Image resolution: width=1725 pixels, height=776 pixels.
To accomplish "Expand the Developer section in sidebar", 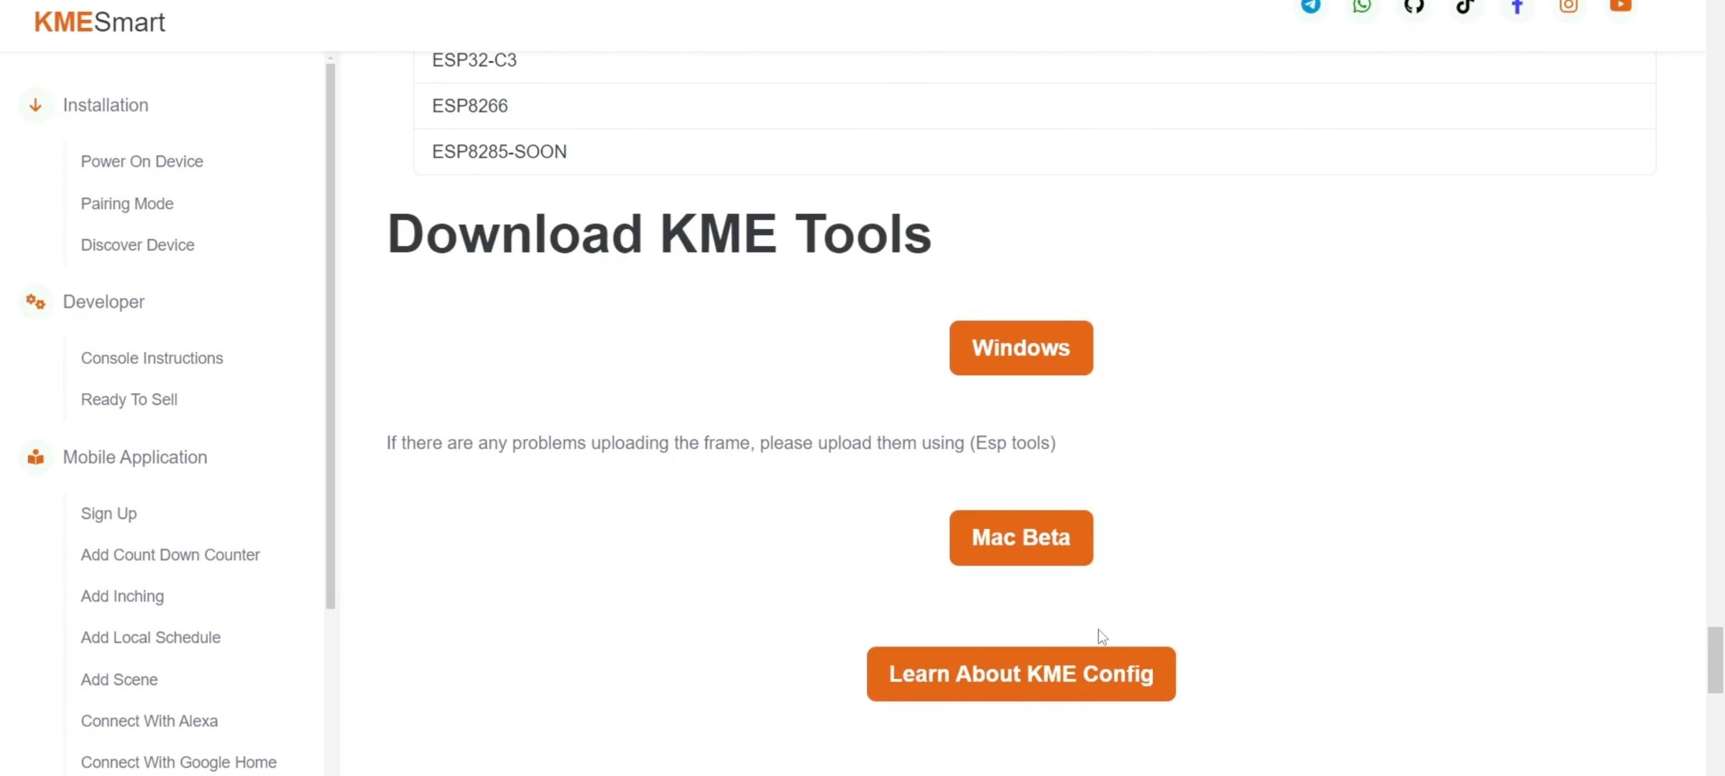I will pos(103,301).
